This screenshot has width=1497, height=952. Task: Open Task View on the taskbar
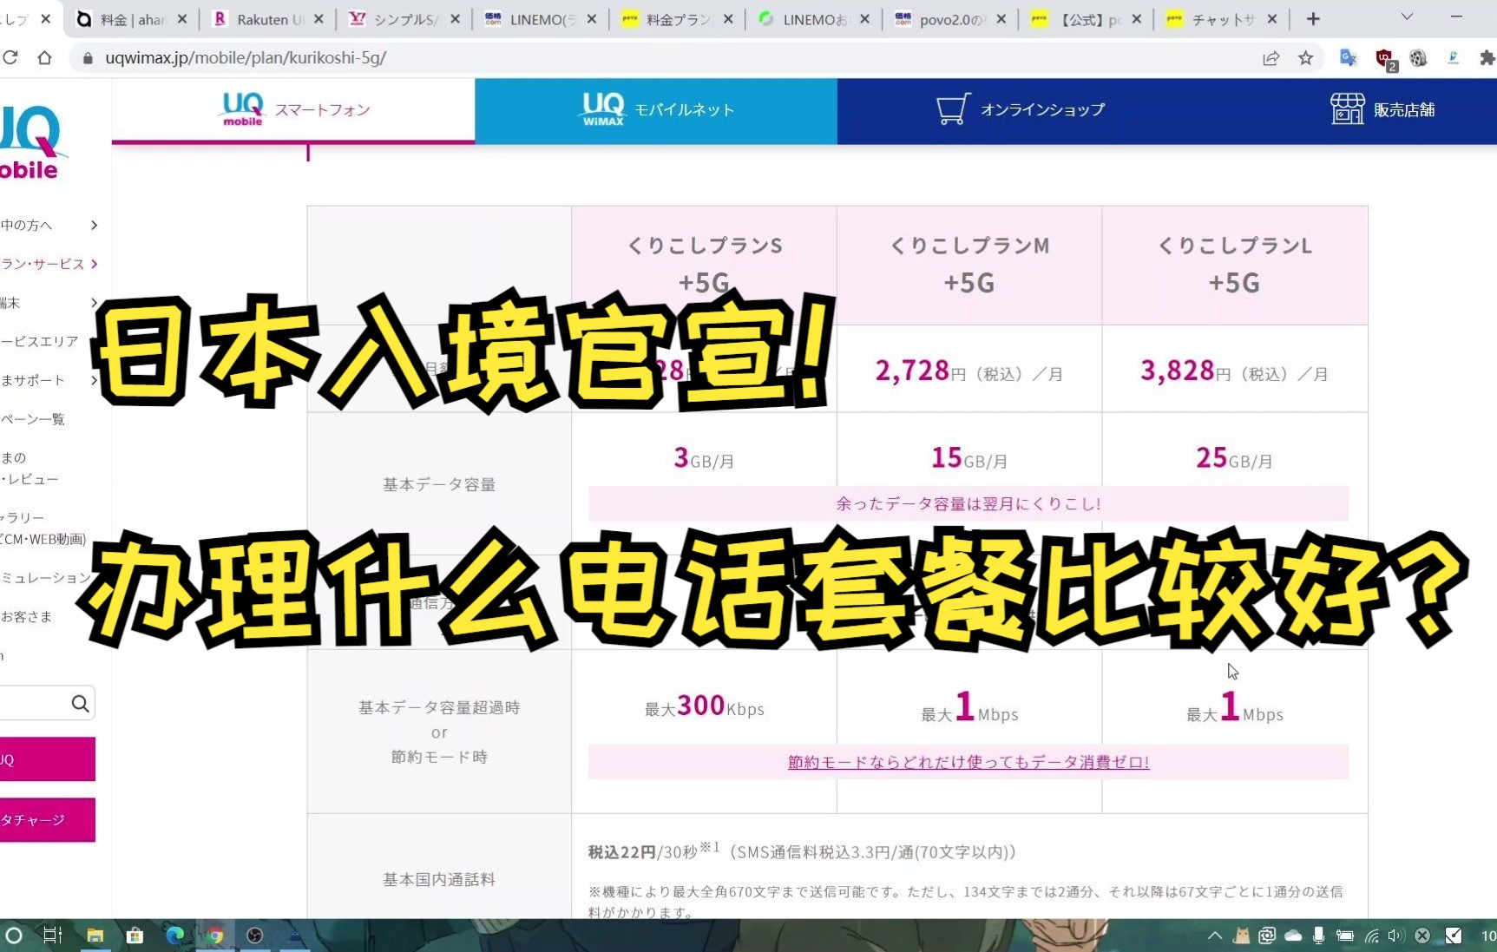[x=53, y=935]
